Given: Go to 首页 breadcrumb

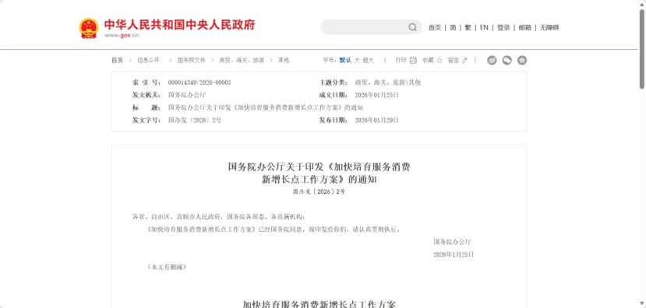Looking at the screenshot, I should [x=117, y=61].
